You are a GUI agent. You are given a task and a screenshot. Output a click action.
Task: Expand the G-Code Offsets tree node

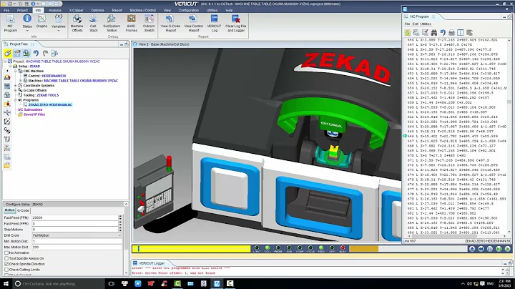click(16, 90)
